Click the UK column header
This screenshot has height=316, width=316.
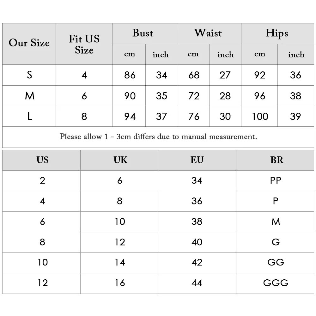(x=119, y=160)
